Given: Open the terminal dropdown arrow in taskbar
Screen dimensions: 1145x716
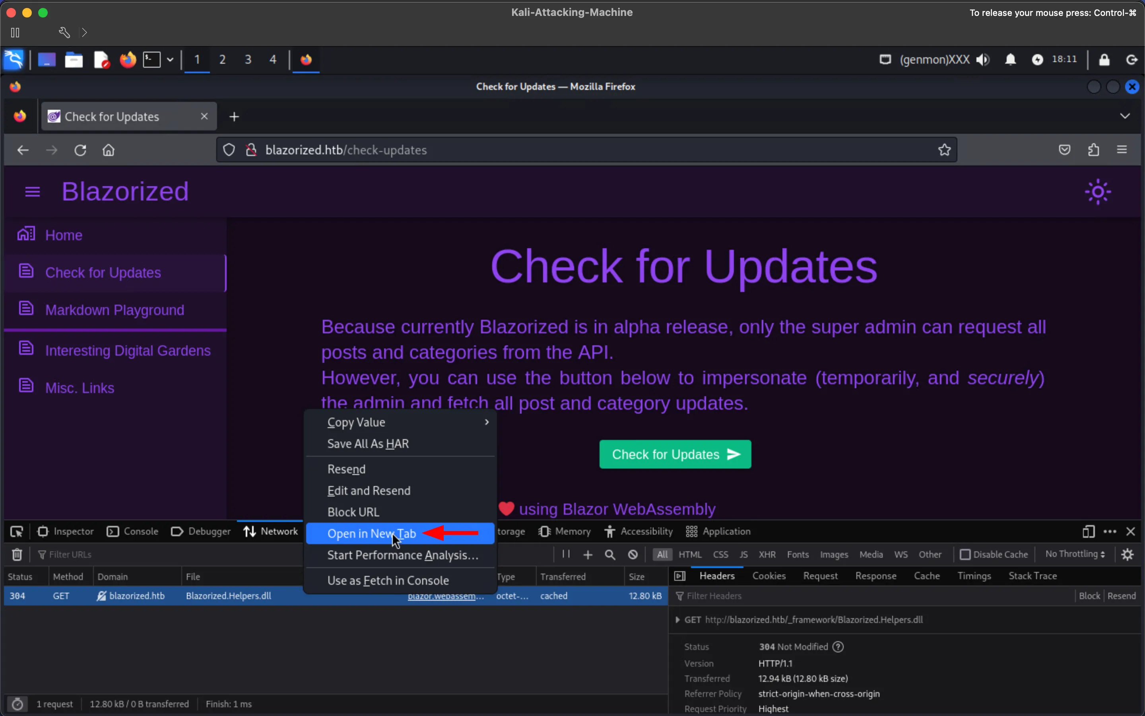Looking at the screenshot, I should point(170,60).
